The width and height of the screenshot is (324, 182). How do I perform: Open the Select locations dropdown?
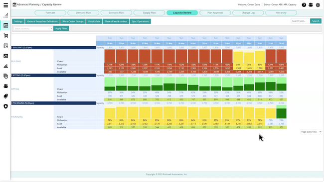[x=33, y=28]
